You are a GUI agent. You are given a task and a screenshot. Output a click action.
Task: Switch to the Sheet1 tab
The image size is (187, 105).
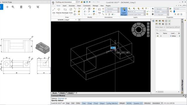63,93
